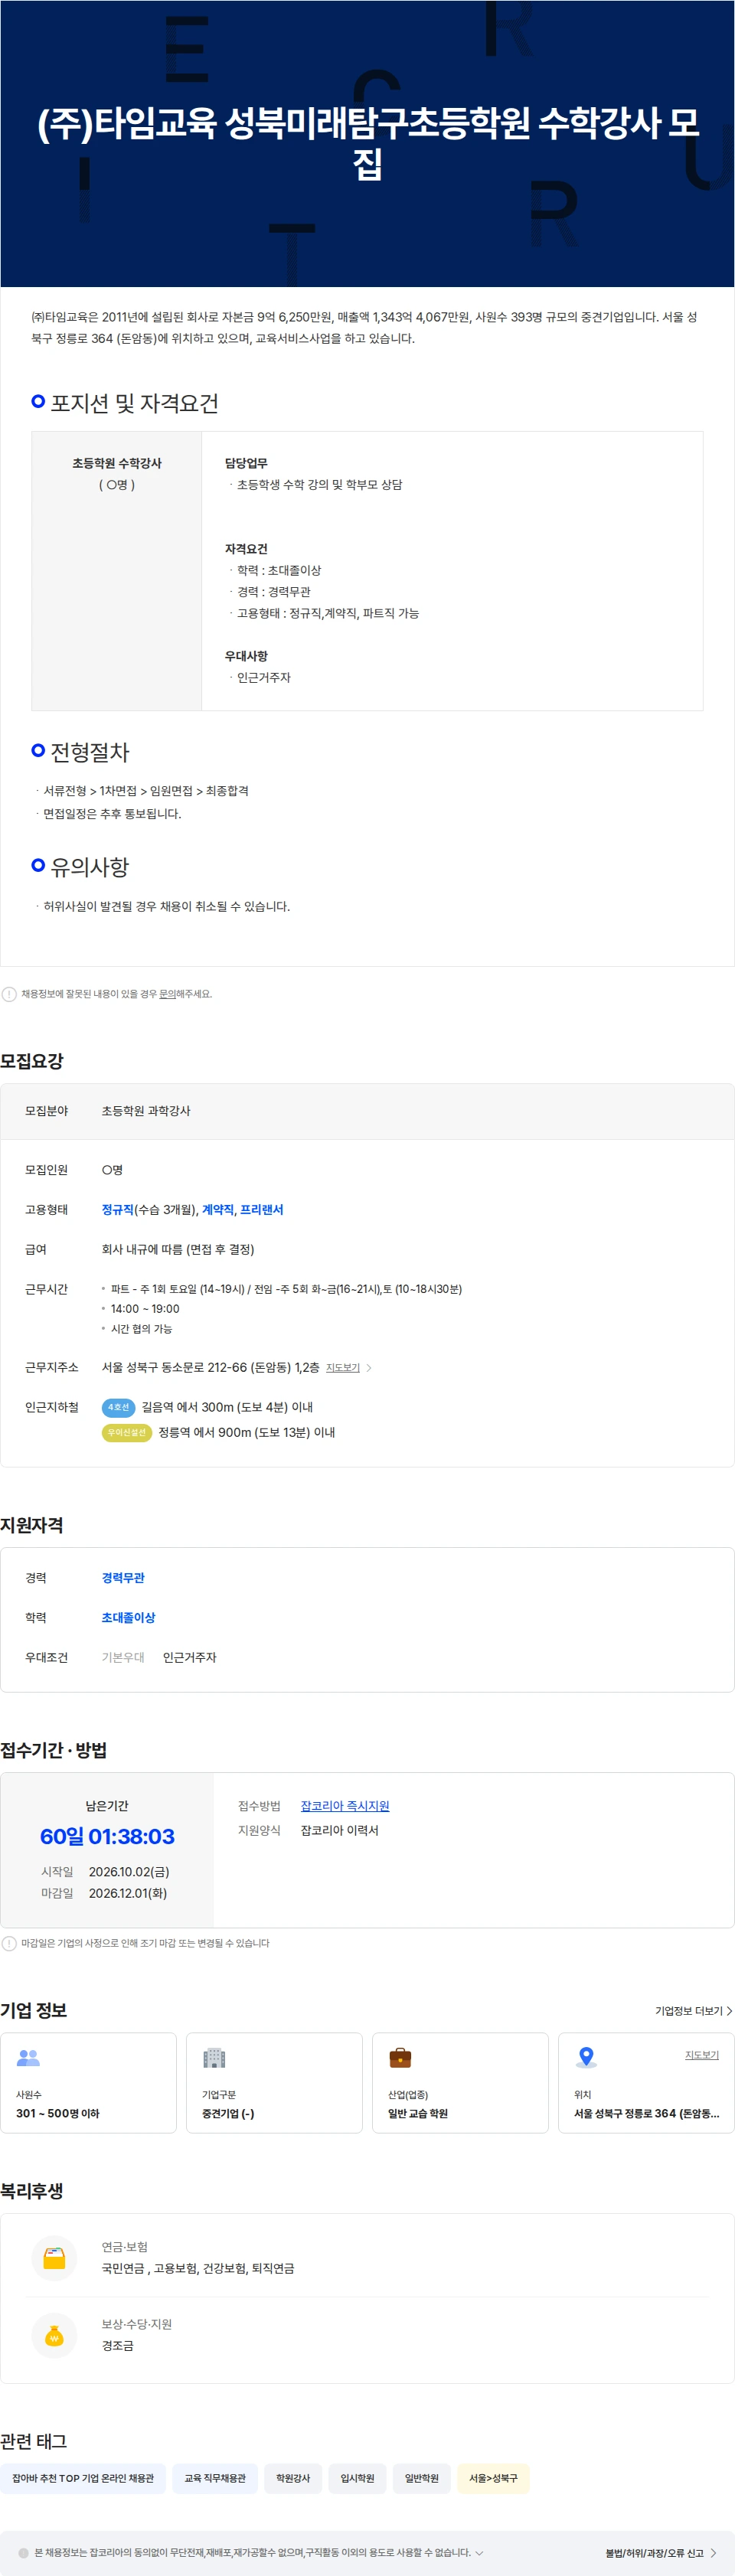Click the 사원수 people icon

click(28, 2058)
